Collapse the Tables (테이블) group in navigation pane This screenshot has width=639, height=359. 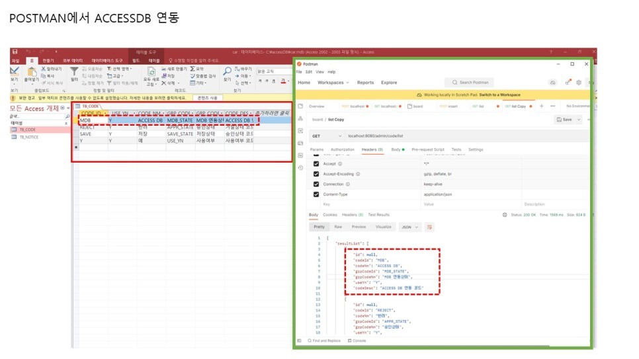66,123
